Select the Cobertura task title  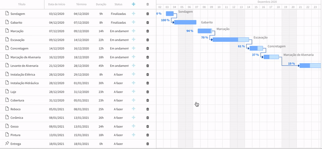(17, 100)
